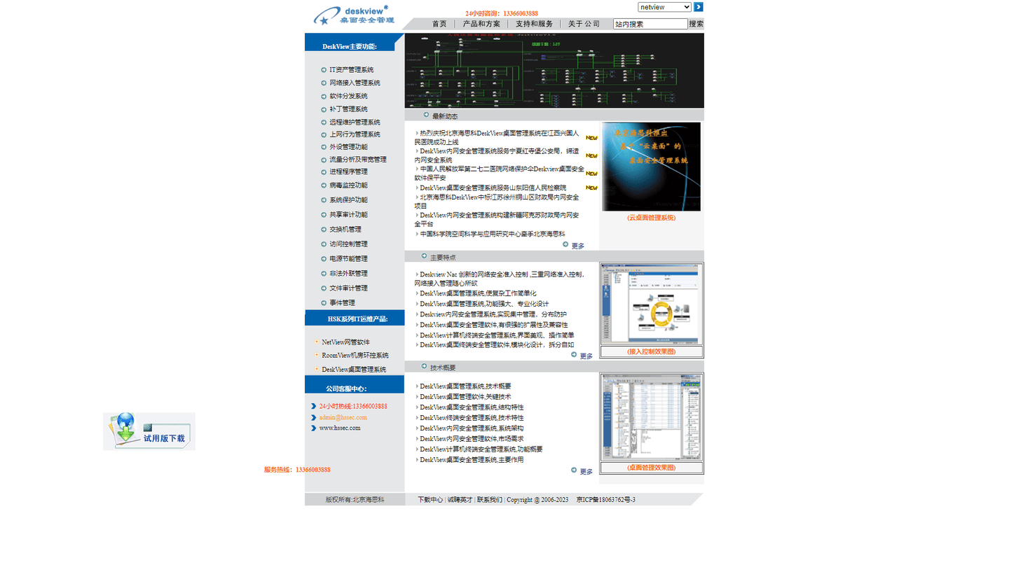Open news about 山东阳信人民检察院
Viewport: 1009px width, 567px height.
coord(493,188)
